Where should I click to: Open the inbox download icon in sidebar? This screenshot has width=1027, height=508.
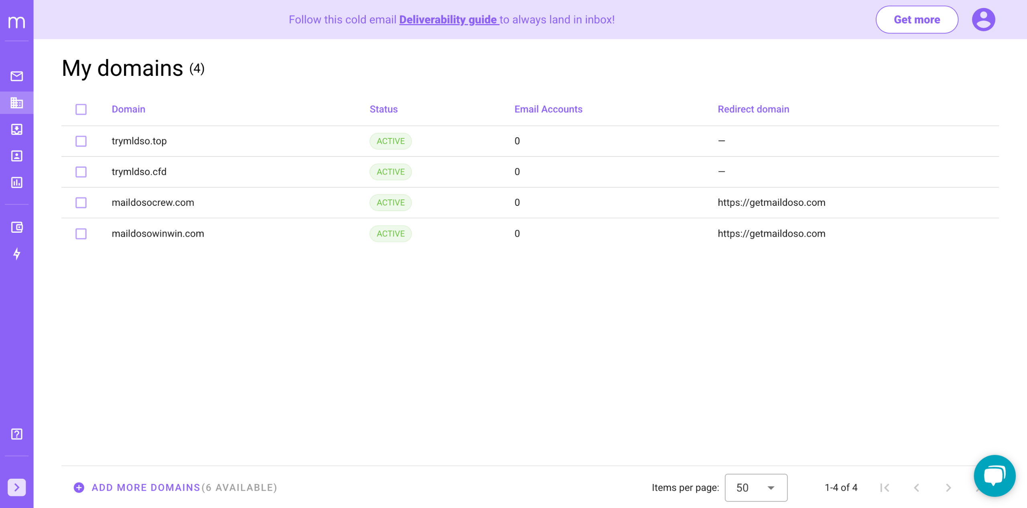pyautogui.click(x=16, y=129)
